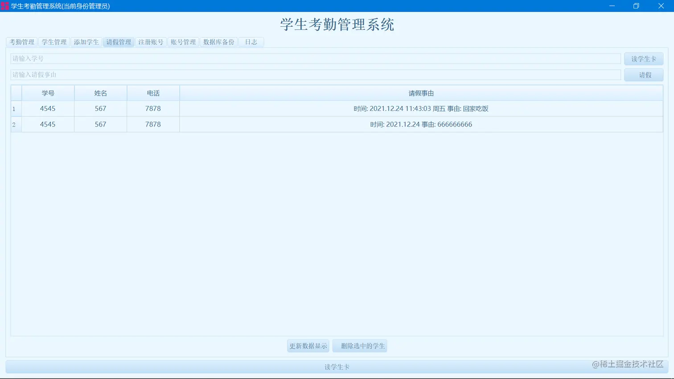Focus the 请输入请假事由 input field
Screen dimensions: 674x379
point(316,74)
